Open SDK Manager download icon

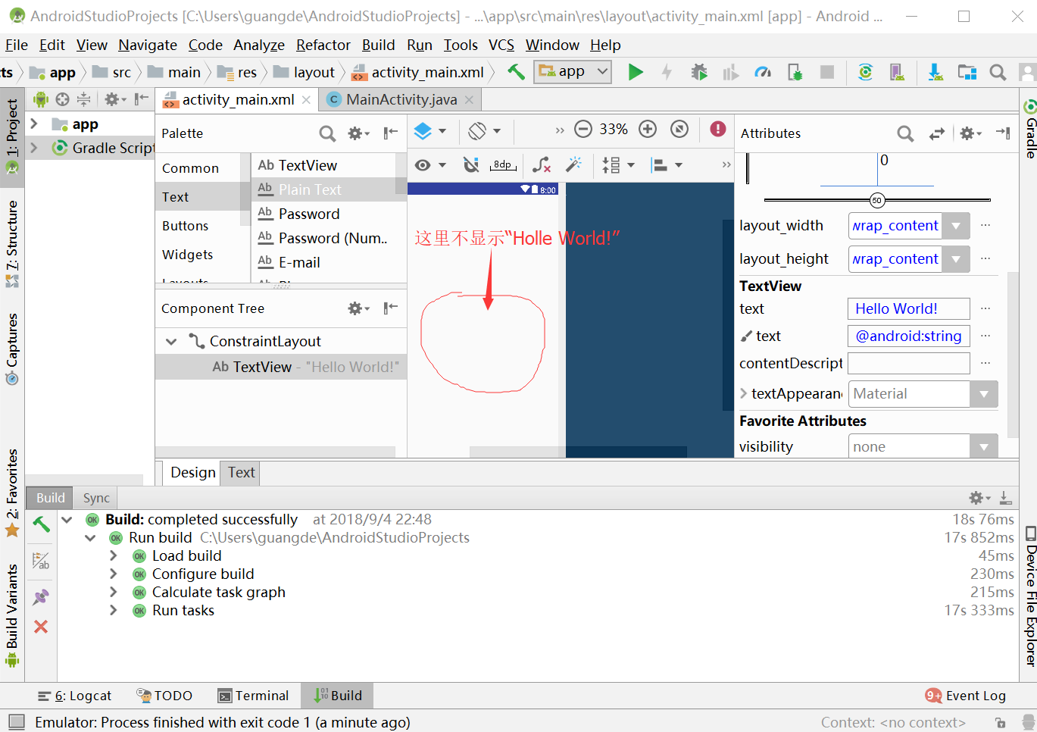click(935, 72)
